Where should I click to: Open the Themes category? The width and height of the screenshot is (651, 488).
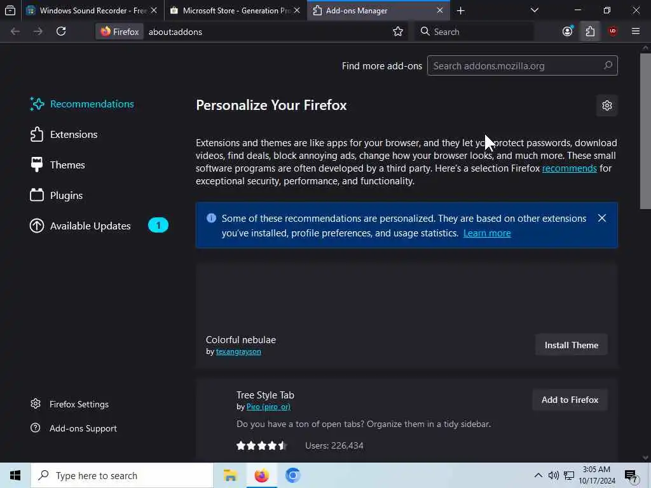58,165
